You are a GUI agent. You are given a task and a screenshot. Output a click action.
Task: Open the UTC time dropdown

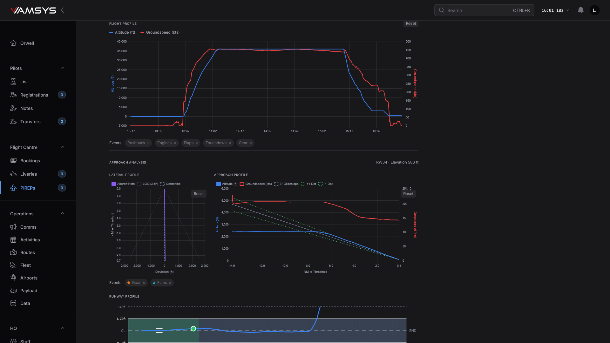click(x=555, y=10)
